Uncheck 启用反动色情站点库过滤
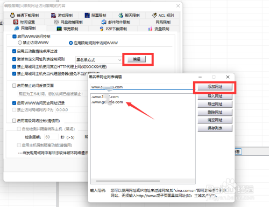 (x=14, y=51)
